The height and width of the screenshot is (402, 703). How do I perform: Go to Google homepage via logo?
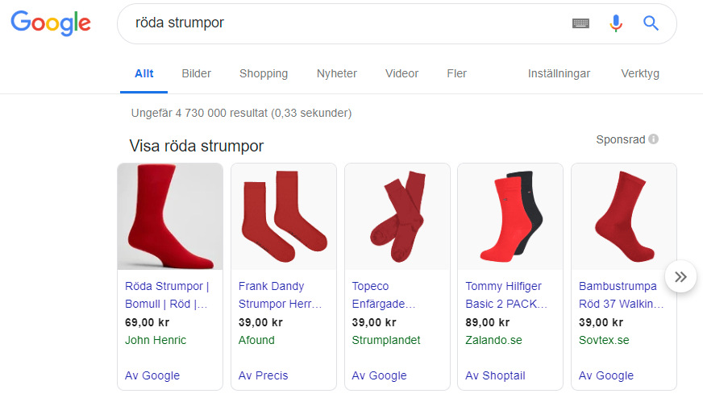coord(51,23)
